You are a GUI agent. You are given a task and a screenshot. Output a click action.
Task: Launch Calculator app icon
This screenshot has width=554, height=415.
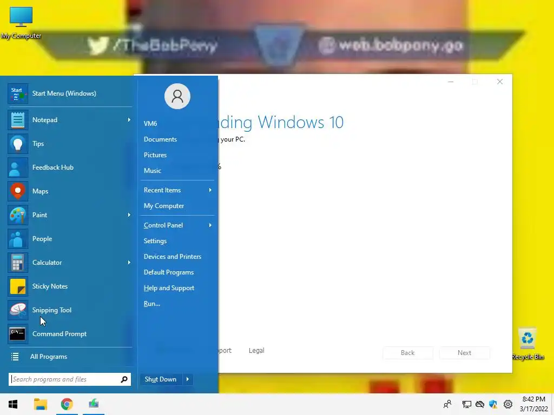pyautogui.click(x=18, y=263)
